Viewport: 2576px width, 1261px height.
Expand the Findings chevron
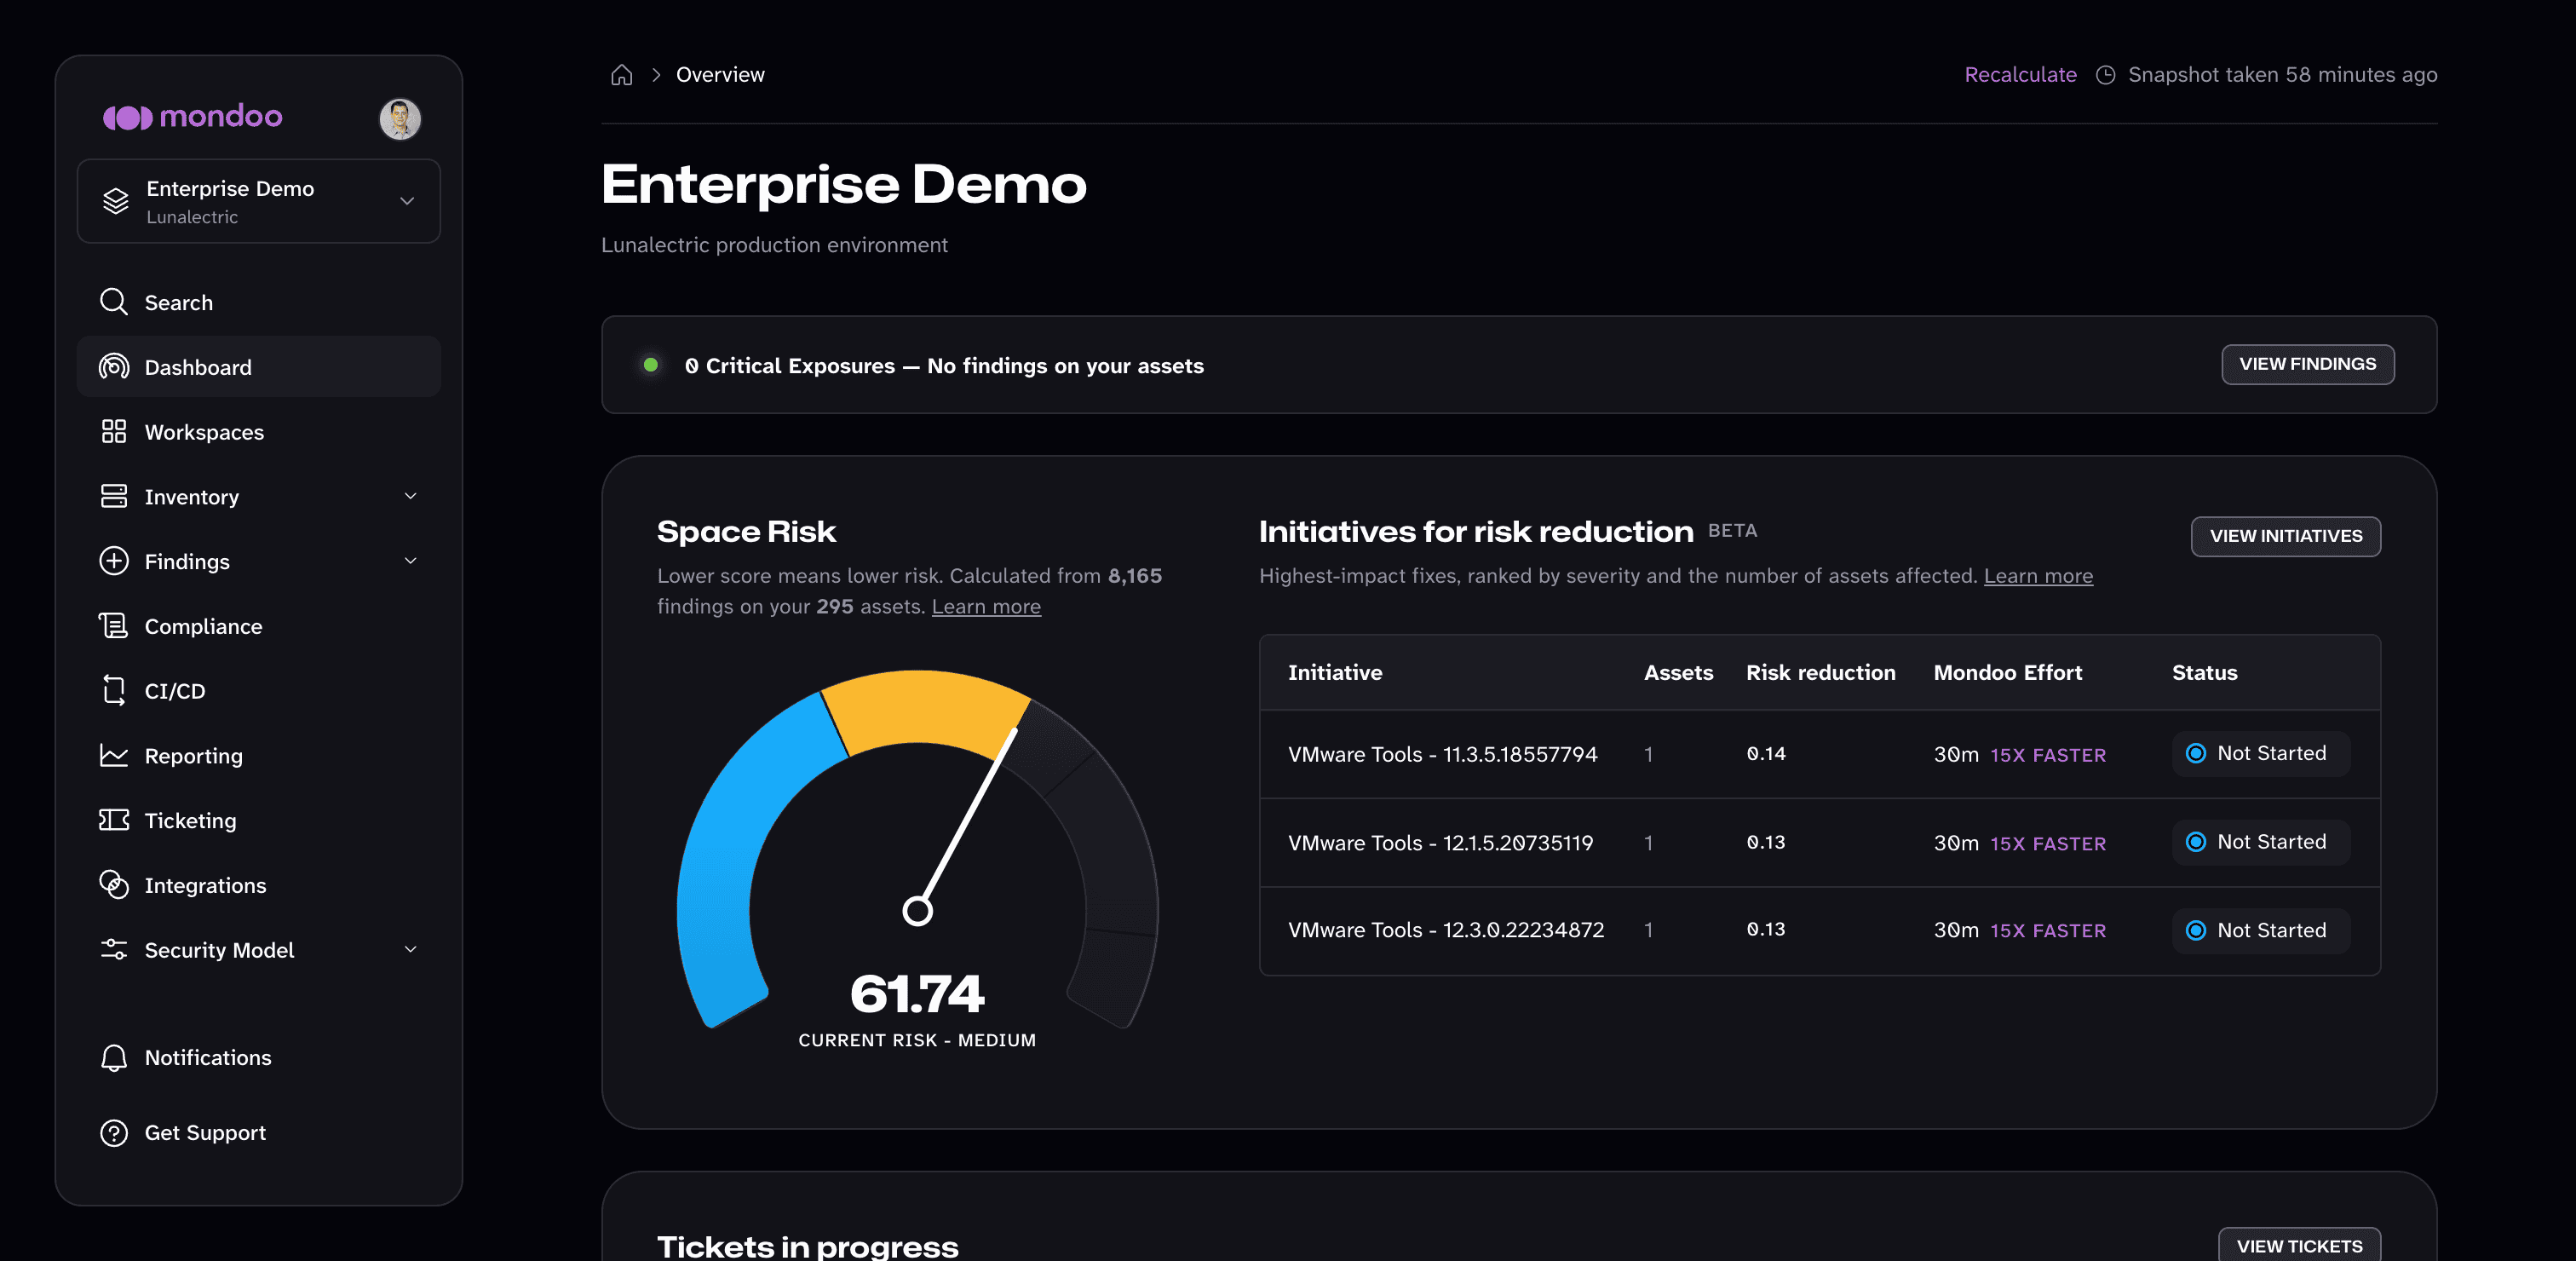[410, 561]
